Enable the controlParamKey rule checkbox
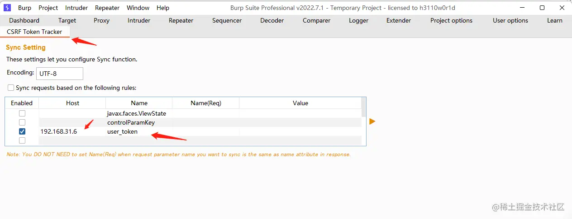572x219 pixels. coord(22,122)
